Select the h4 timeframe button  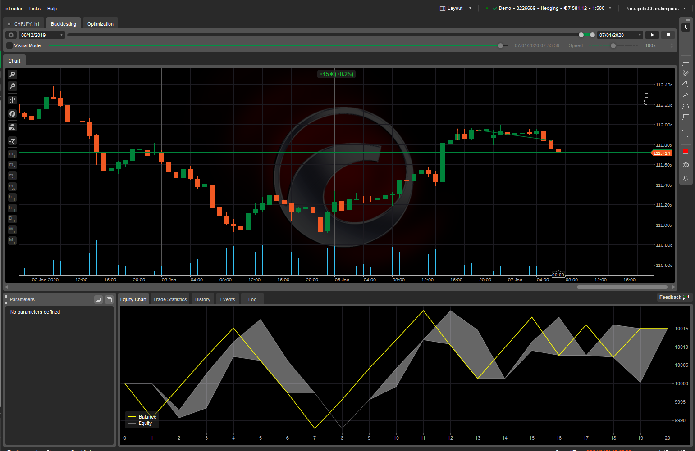[x=12, y=208]
